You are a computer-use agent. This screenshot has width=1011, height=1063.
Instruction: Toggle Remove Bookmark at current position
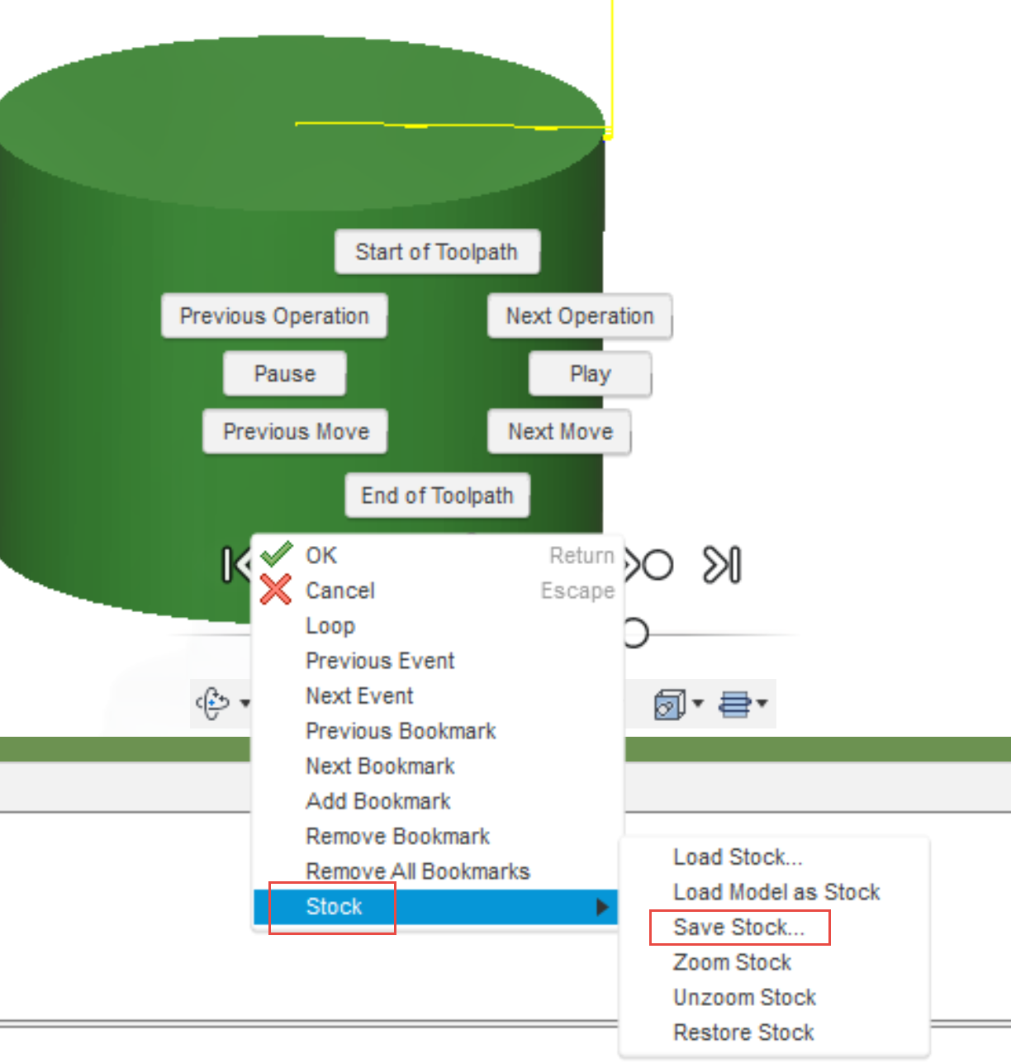[397, 836]
